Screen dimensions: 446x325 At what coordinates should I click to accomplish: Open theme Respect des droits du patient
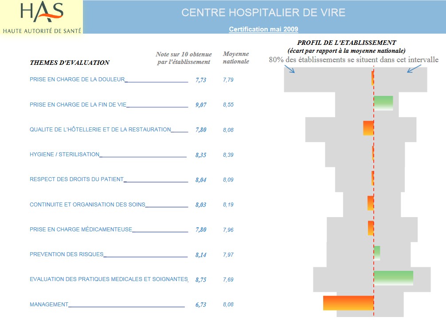[77, 179]
